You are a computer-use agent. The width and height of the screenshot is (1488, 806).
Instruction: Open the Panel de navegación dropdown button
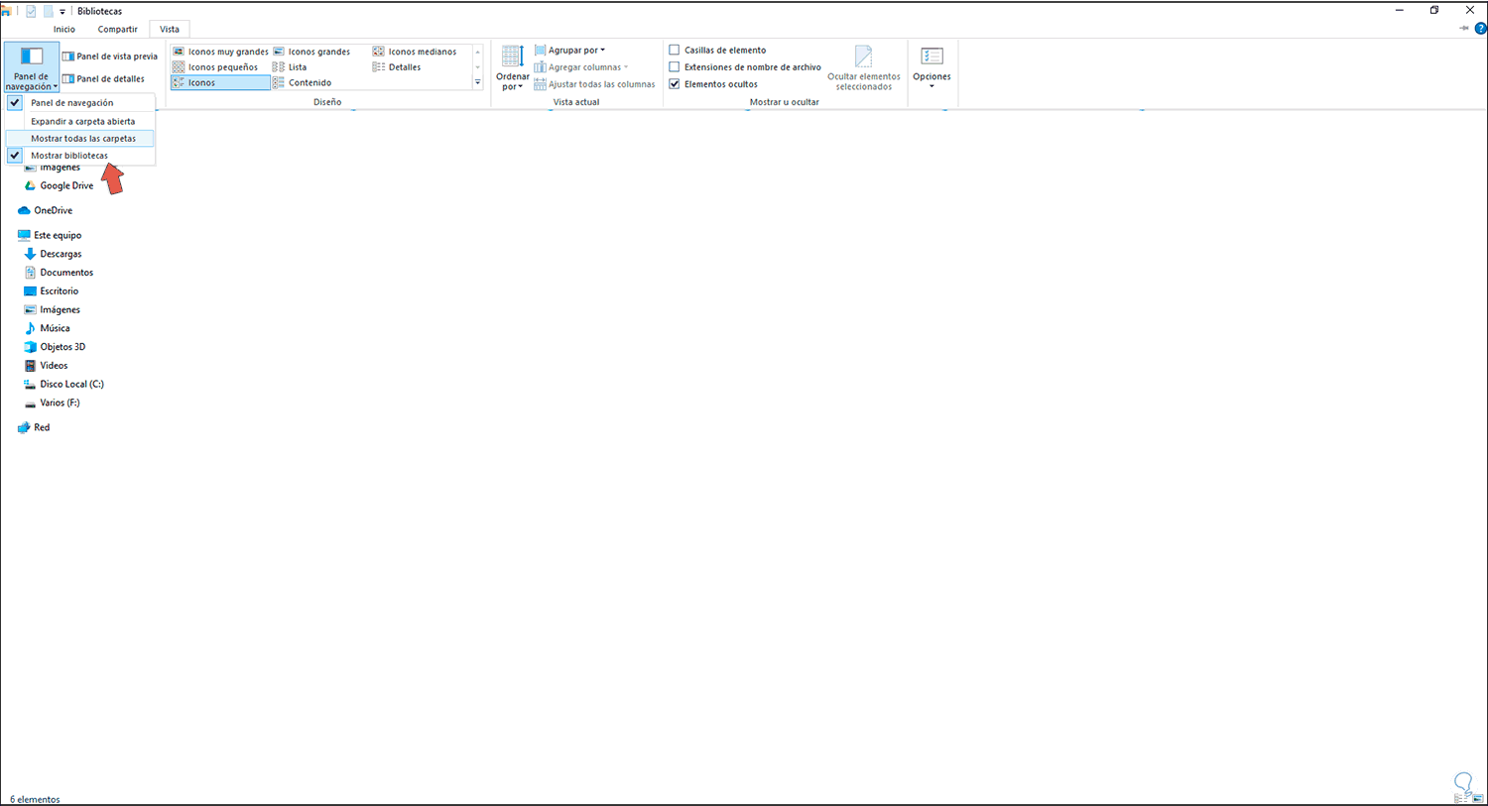(x=32, y=67)
